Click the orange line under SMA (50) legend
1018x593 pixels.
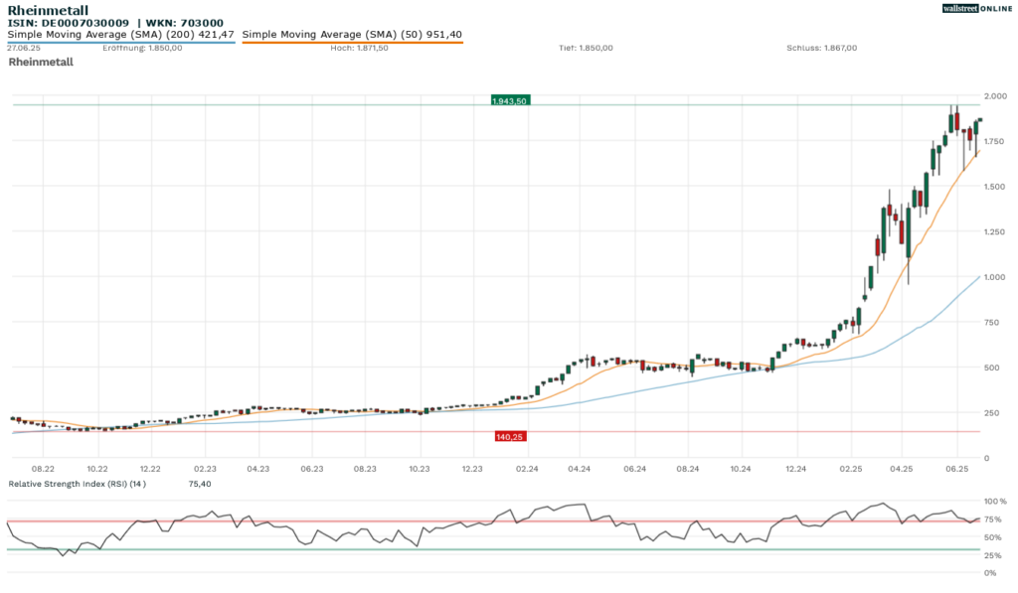tap(352, 43)
